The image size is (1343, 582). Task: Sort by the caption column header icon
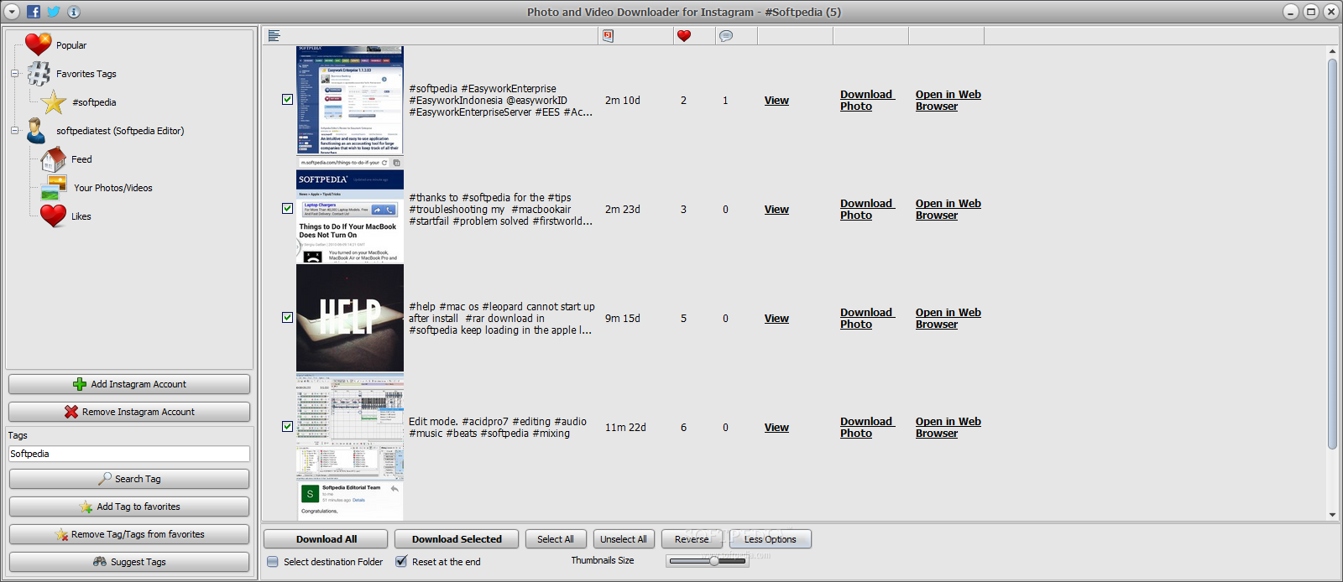pos(274,36)
